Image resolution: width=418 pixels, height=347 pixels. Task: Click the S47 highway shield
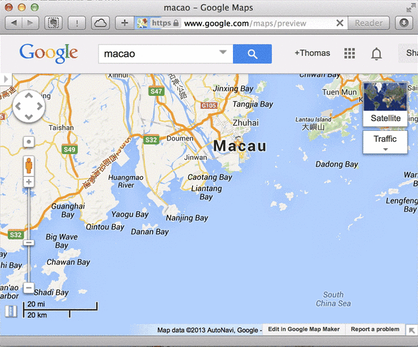point(156,91)
